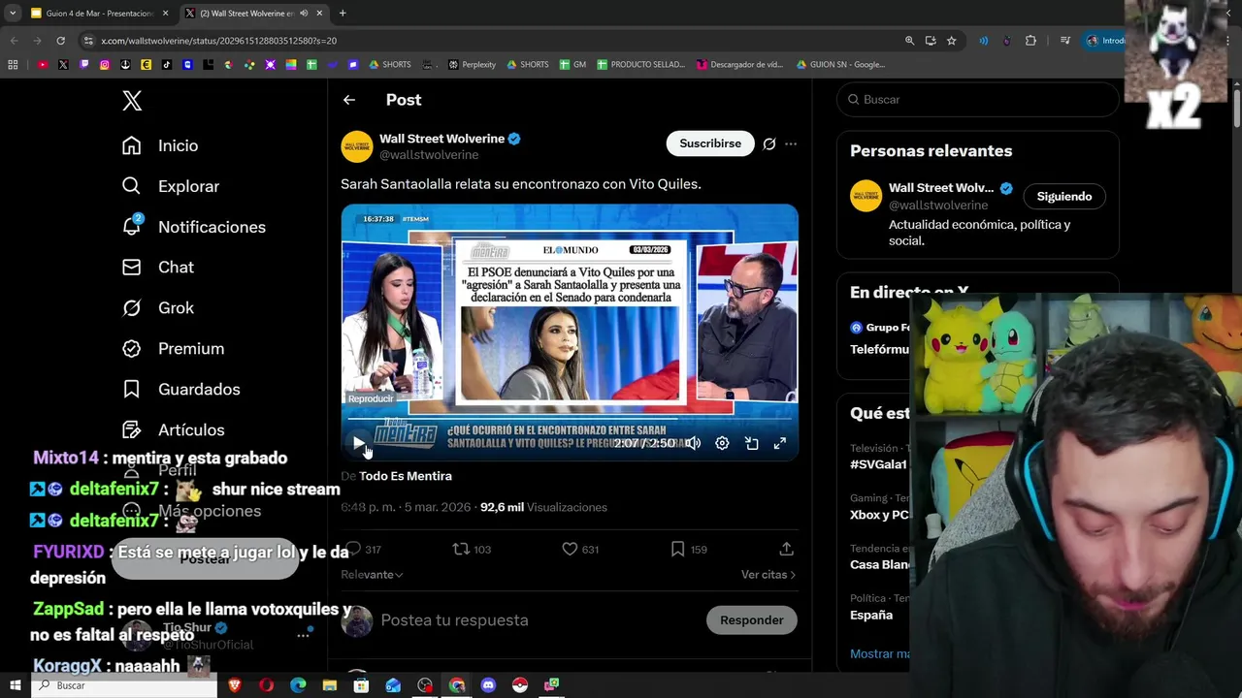This screenshot has width=1242, height=698.
Task: Open Todo Es Mentira source link
Action: (406, 476)
